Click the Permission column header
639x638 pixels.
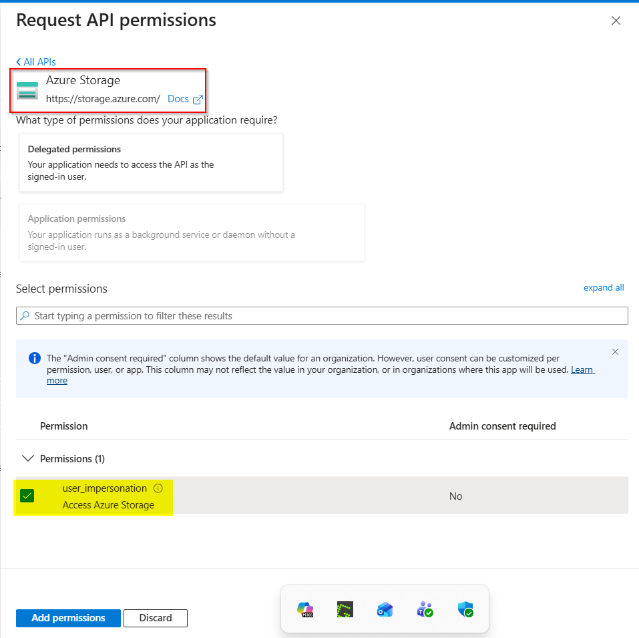(63, 426)
